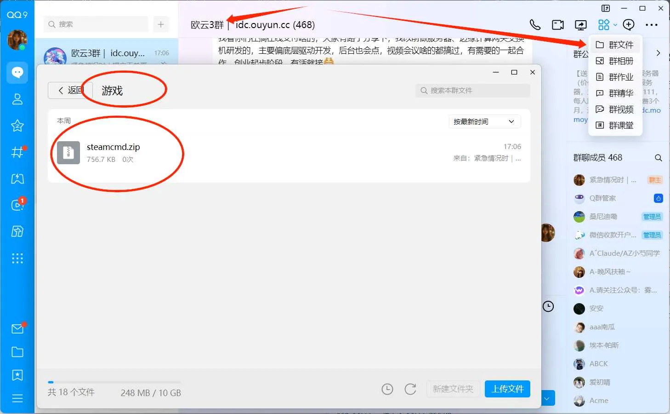Image resolution: width=670 pixels, height=414 pixels.
Task: Select member Acme in the member list
Action: (x=618, y=401)
